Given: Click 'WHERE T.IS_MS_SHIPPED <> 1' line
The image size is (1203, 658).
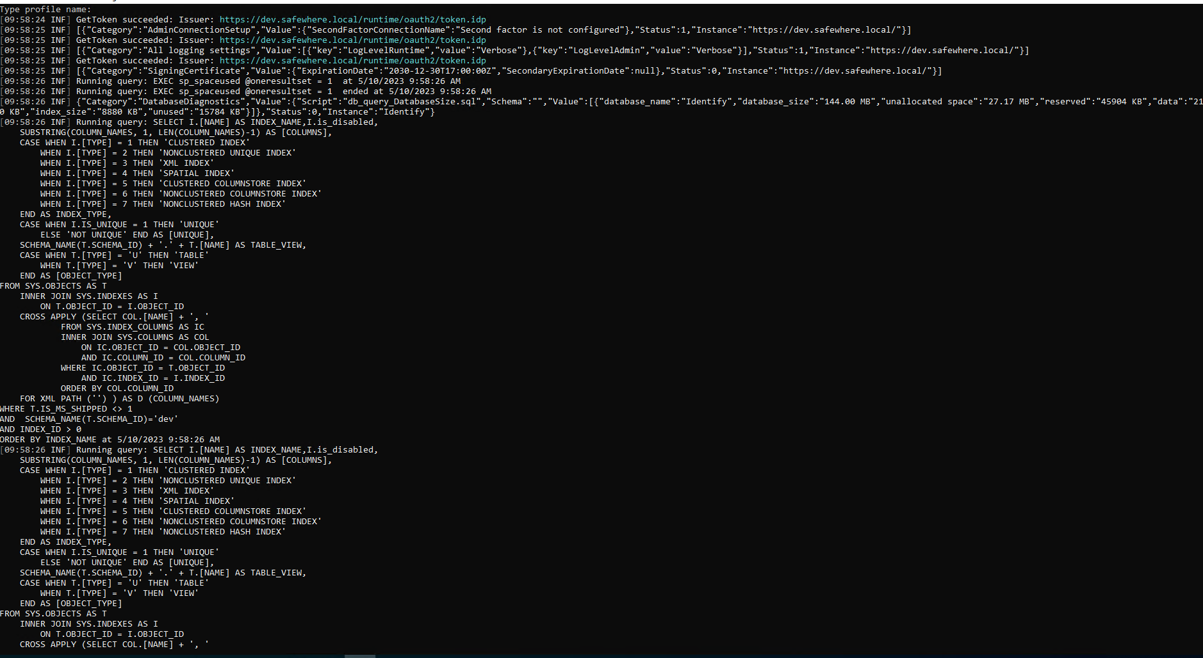Looking at the screenshot, I should click(x=67, y=409).
